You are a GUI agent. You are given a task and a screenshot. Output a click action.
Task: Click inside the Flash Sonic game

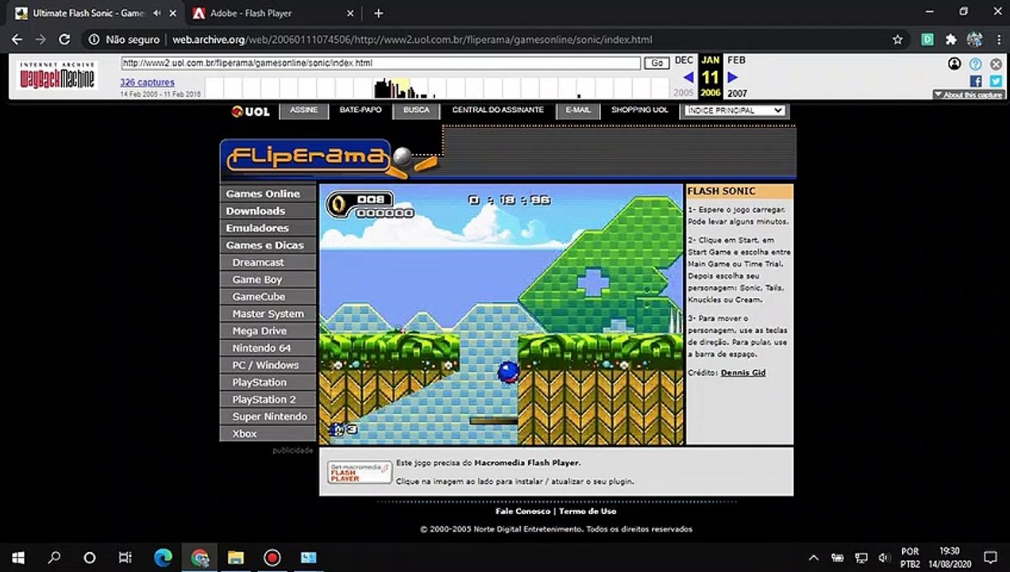click(x=501, y=314)
